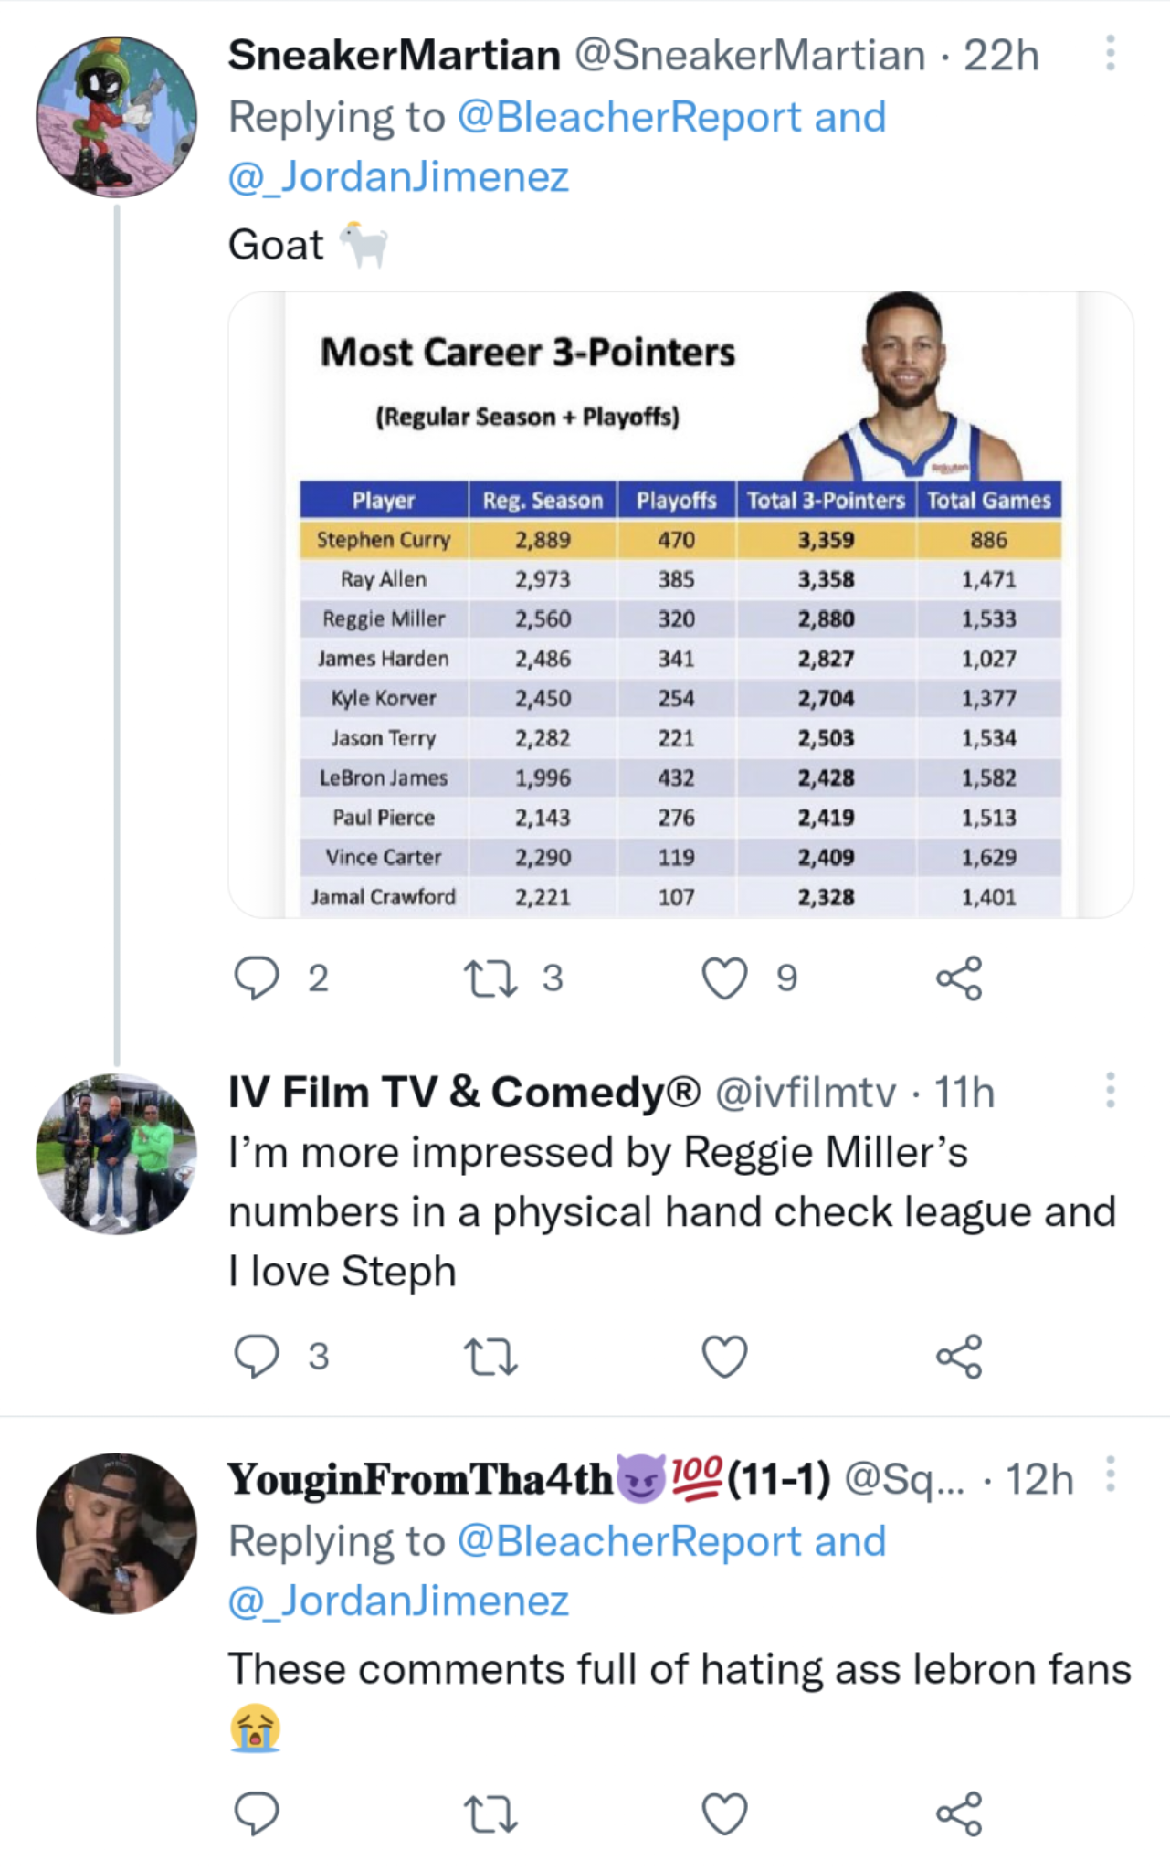Reply to YouginFromTha4th's tweet
The height and width of the screenshot is (1871, 1170).
coord(257,1813)
